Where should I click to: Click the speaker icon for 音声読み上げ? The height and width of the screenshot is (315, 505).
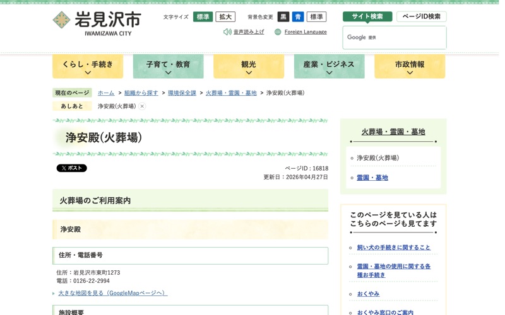[227, 32]
